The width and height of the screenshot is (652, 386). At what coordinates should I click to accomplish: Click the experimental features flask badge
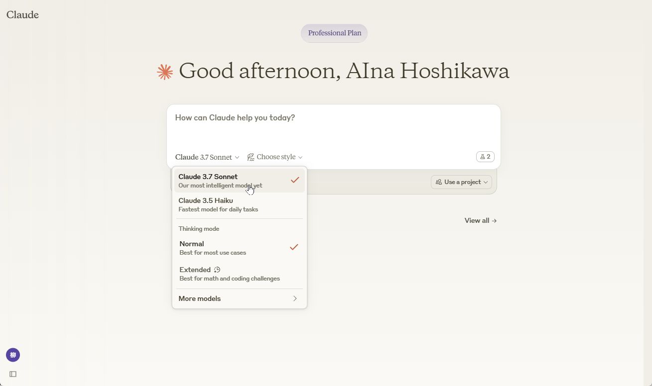(x=485, y=157)
